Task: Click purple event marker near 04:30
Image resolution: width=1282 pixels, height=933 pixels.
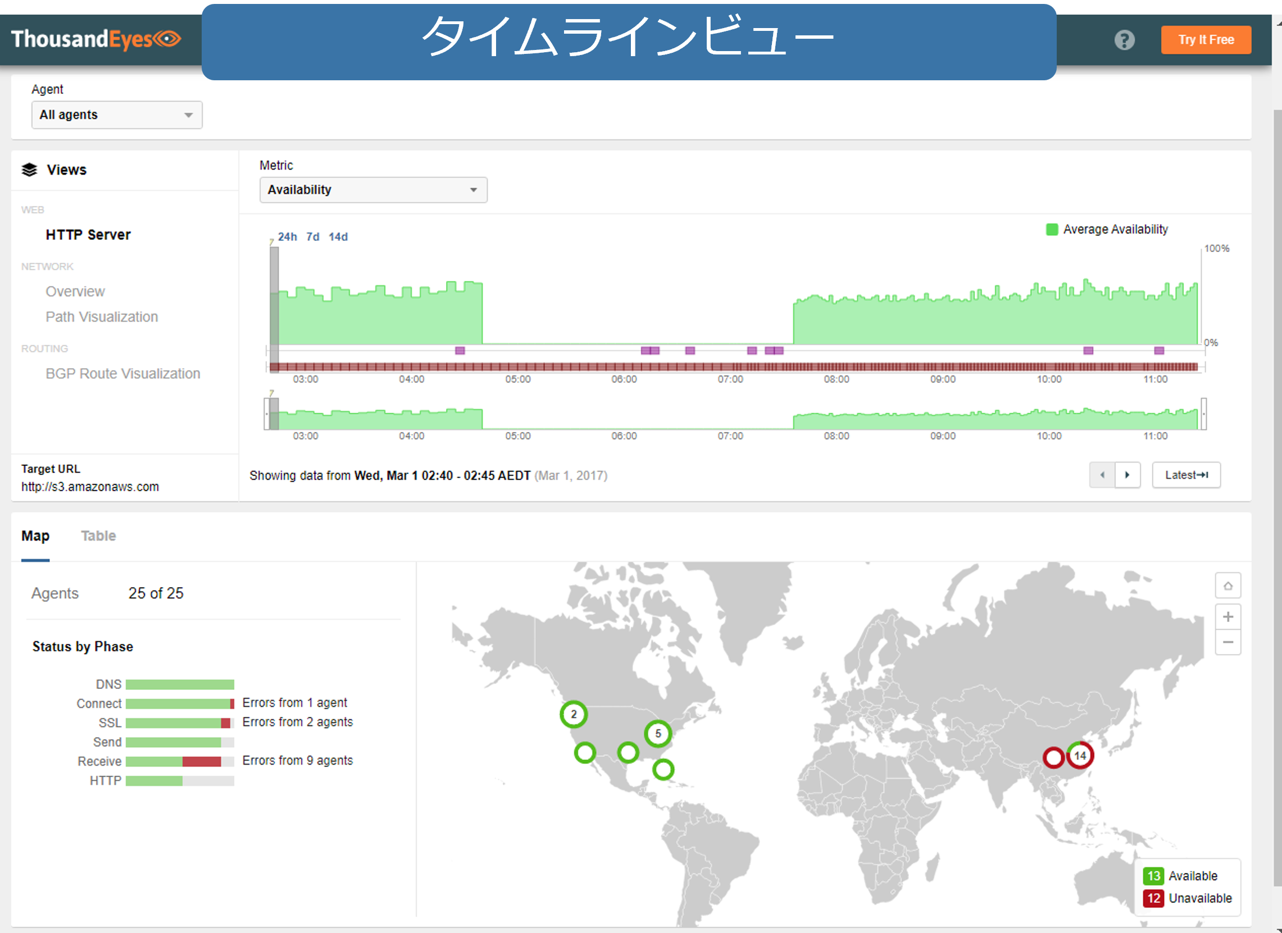Action: [x=460, y=351]
